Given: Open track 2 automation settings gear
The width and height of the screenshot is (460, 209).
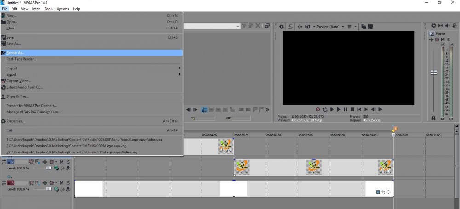Looking at the screenshot, I should (x=52, y=162).
